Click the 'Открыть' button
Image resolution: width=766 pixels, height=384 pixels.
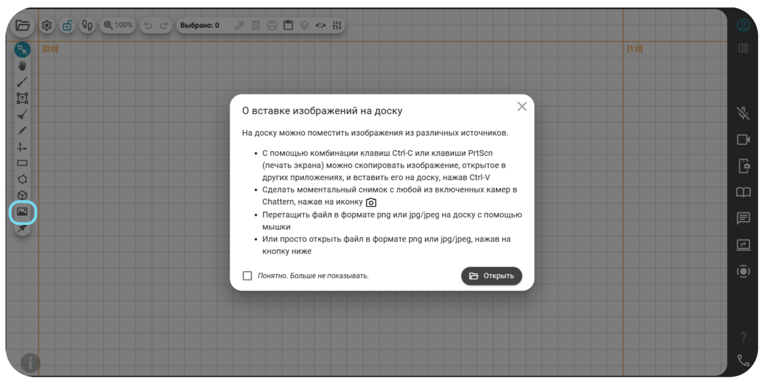coord(491,276)
